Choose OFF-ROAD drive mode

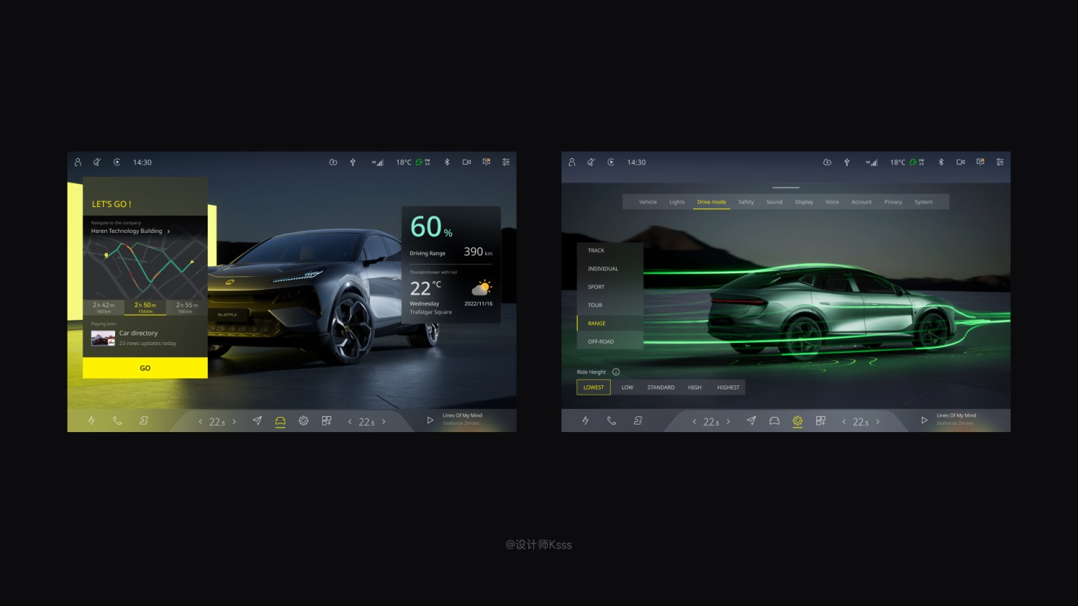pos(601,341)
